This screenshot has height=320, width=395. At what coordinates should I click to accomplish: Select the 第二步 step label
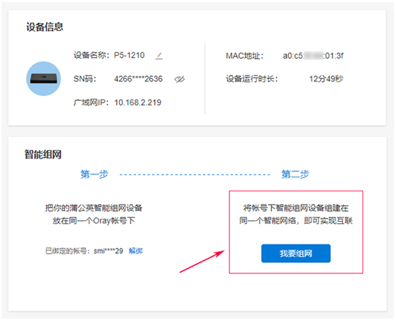point(295,174)
